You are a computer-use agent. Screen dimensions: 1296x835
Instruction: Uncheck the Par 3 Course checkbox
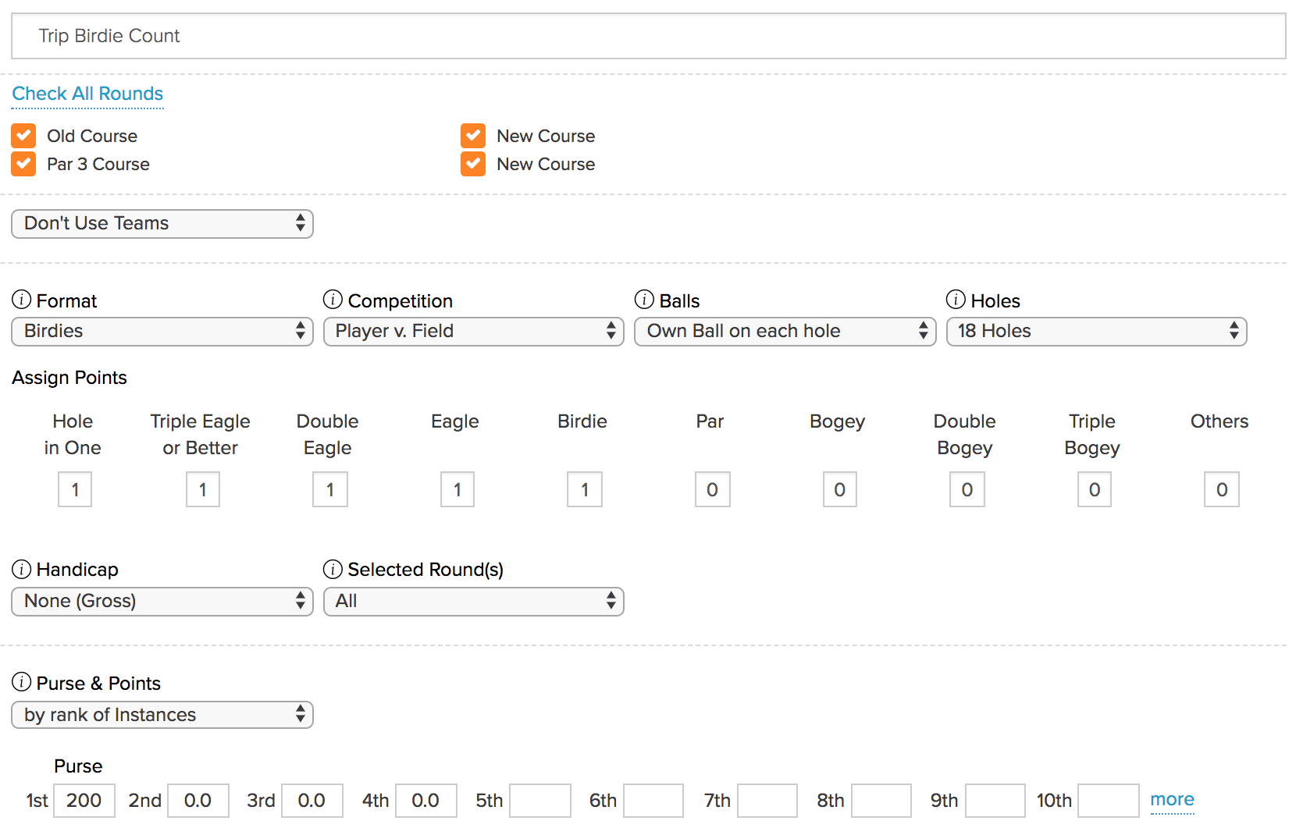tap(23, 164)
